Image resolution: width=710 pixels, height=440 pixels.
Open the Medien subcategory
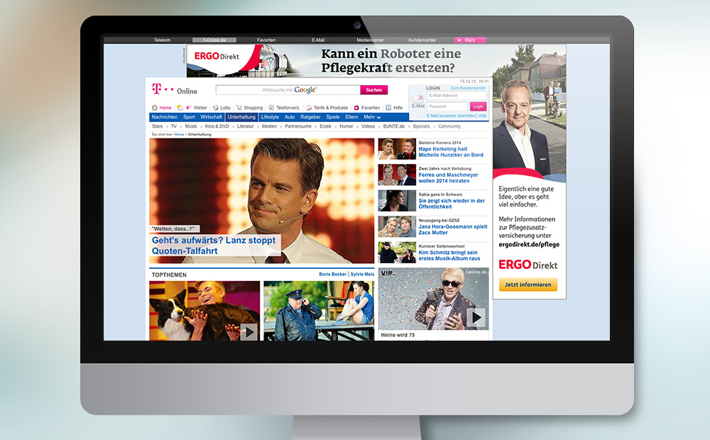269,126
